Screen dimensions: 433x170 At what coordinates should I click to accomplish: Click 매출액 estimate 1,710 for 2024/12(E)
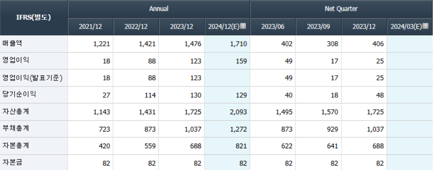(x=239, y=44)
